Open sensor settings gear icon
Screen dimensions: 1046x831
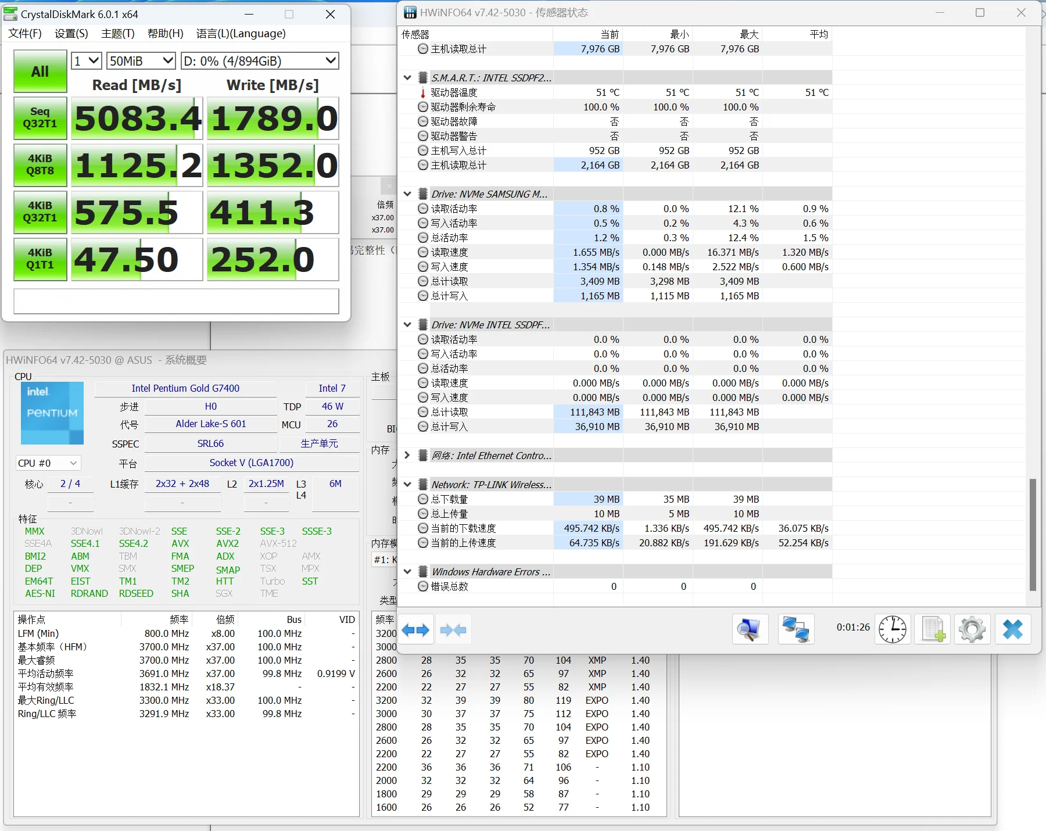point(972,629)
